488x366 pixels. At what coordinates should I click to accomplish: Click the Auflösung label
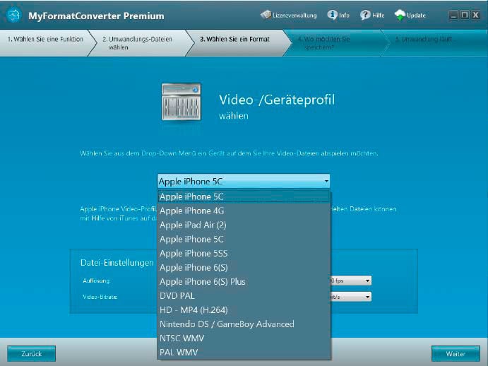click(x=97, y=281)
